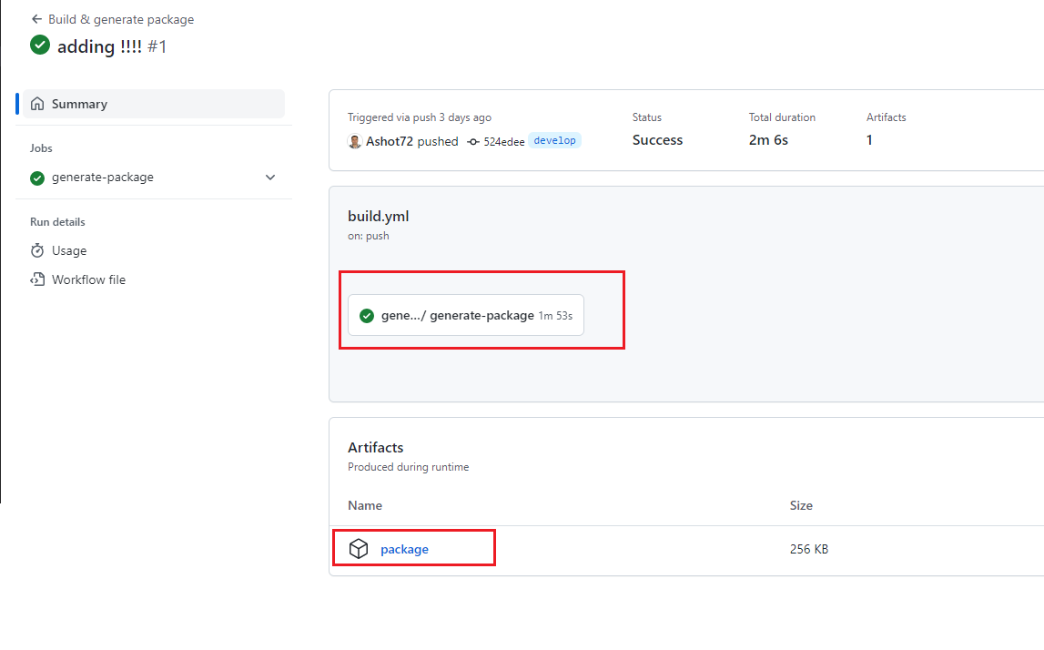Screen dimensions: 1044x650
Task: Download the package artifact link
Action: click(x=404, y=549)
